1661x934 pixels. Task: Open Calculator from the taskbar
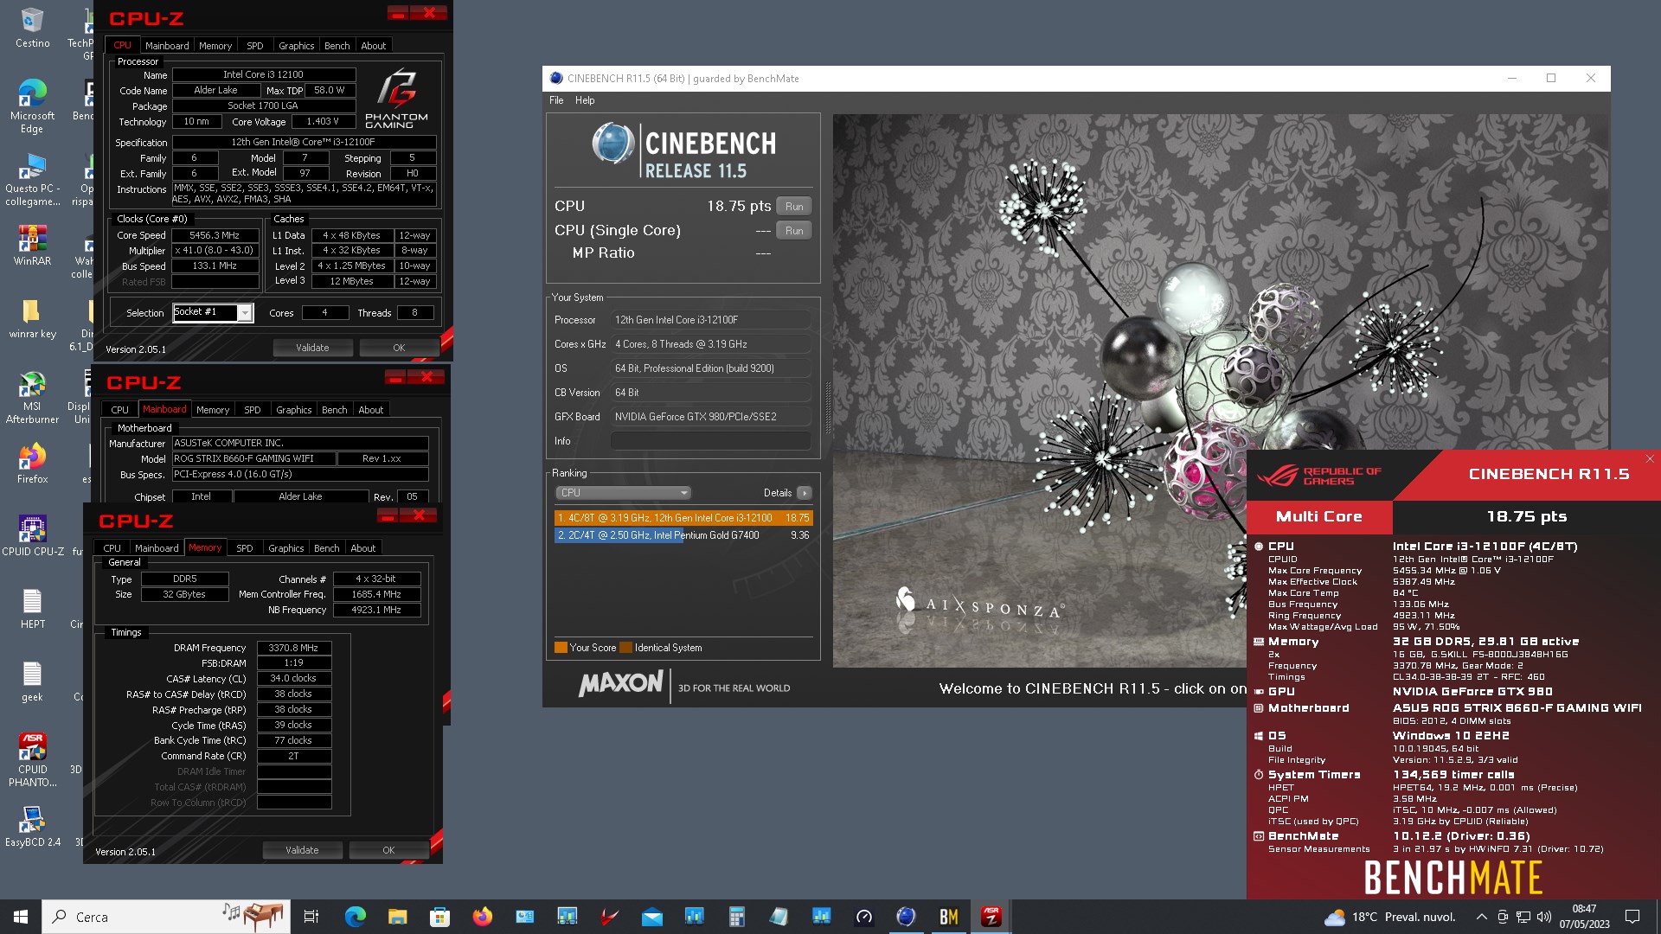point(736,917)
